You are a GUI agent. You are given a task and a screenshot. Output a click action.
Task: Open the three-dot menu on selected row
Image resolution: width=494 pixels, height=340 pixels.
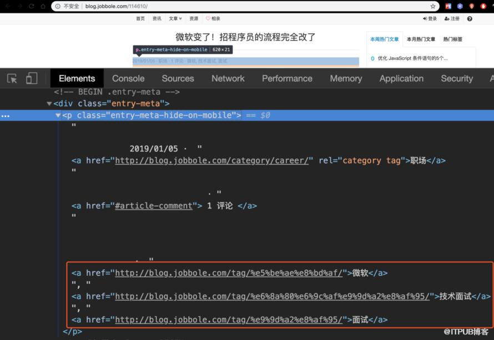[6, 116]
